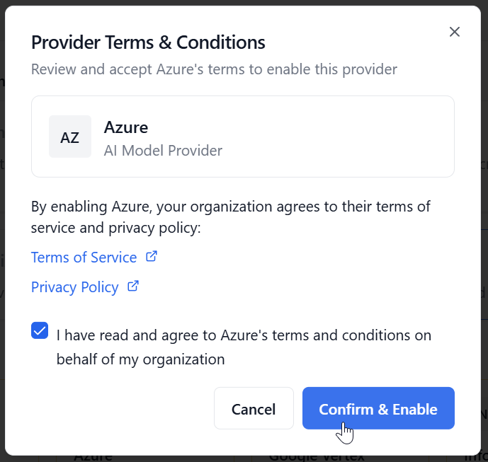Screen dimensions: 488x462
Task: Open the Terms of Service link
Action: [84, 258]
